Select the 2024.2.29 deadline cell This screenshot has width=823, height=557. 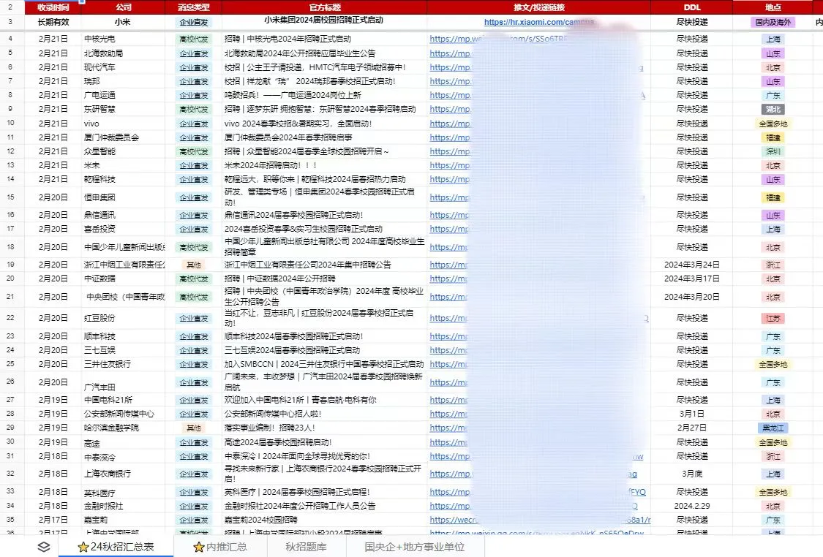tap(692, 506)
